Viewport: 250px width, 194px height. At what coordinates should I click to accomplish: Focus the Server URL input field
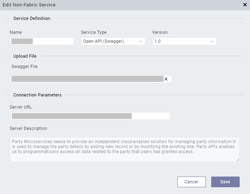tap(90, 116)
